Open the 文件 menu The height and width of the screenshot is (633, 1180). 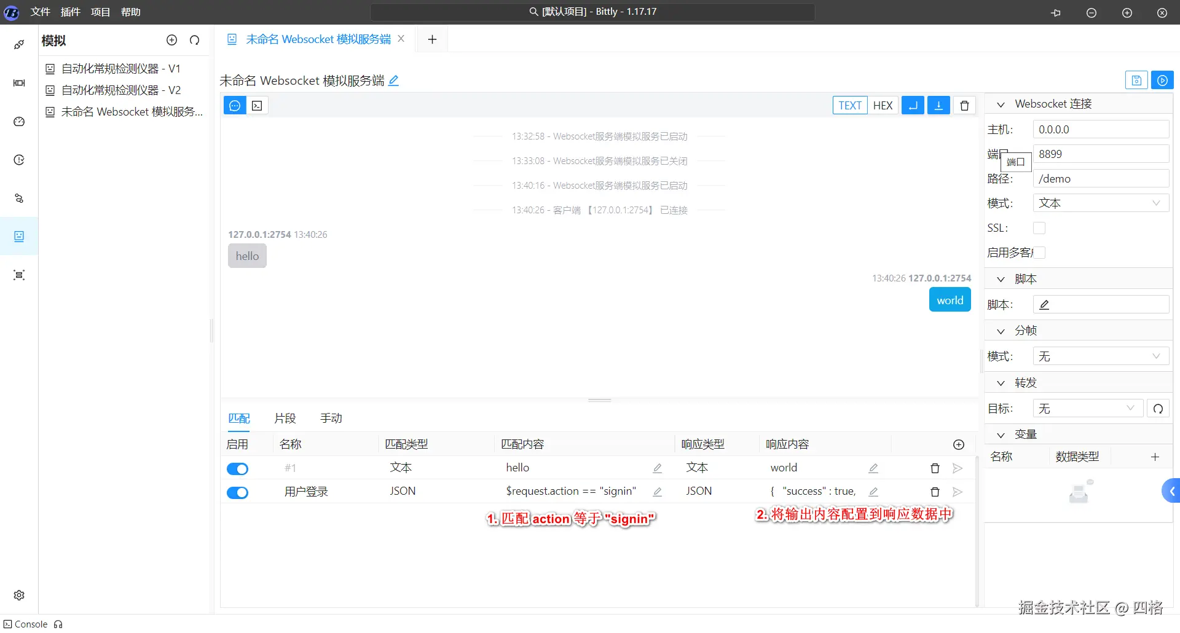pyautogui.click(x=41, y=12)
